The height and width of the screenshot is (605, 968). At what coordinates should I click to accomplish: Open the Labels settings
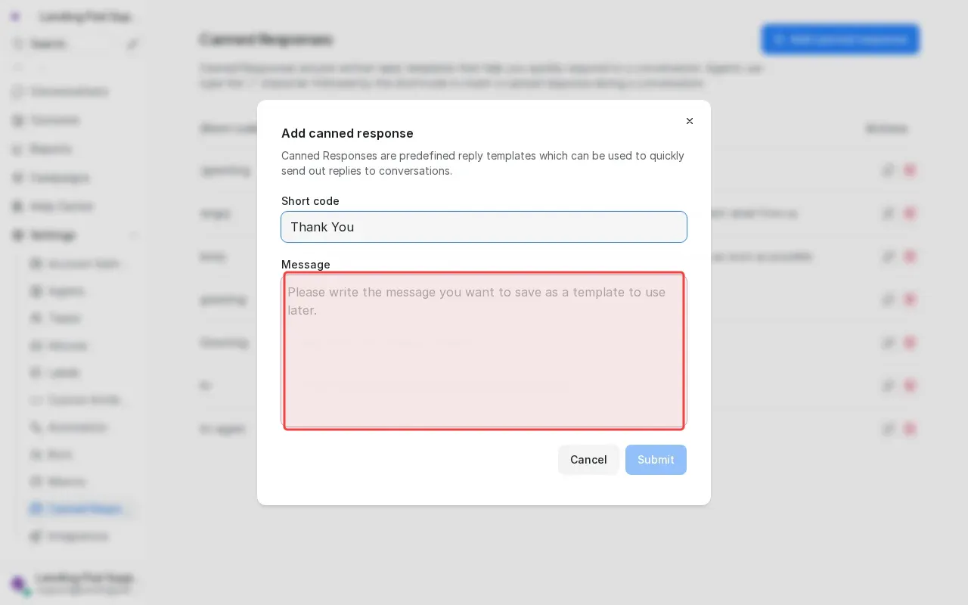(64, 373)
